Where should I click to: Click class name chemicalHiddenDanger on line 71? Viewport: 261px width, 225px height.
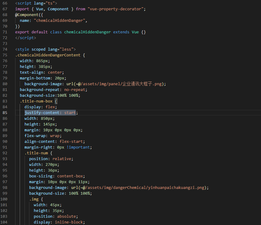87,32
